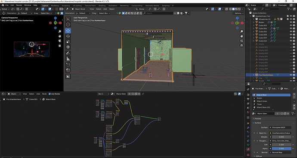Toggle camera view icon in the main viewport
297x158 pixels.
(x=241, y=41)
